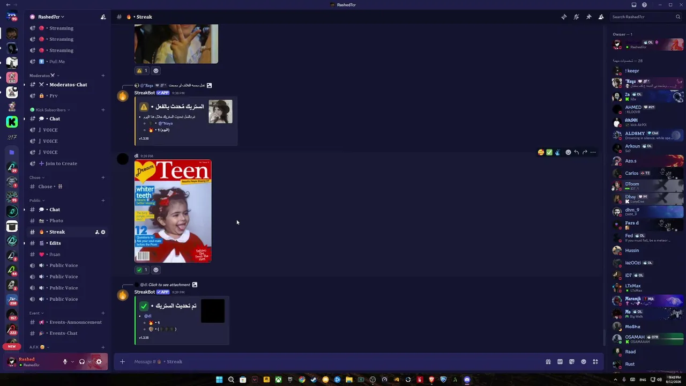Viewport: 686px width, 386px height.
Task: Create a channel in Kick Subscribers category
Action: [103, 110]
